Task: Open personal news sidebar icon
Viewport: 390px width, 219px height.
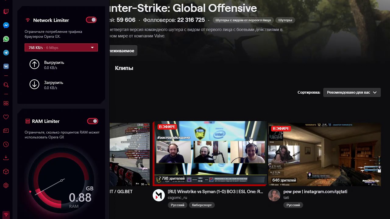Action: point(6,131)
